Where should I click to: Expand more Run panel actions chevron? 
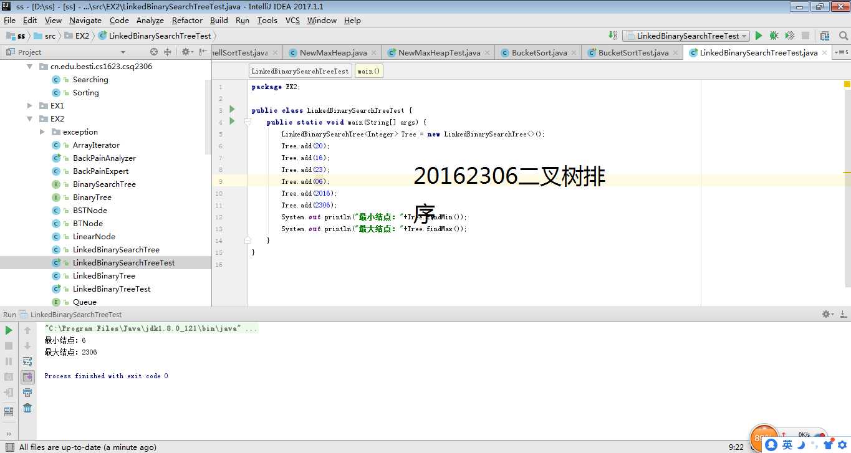(x=9, y=434)
